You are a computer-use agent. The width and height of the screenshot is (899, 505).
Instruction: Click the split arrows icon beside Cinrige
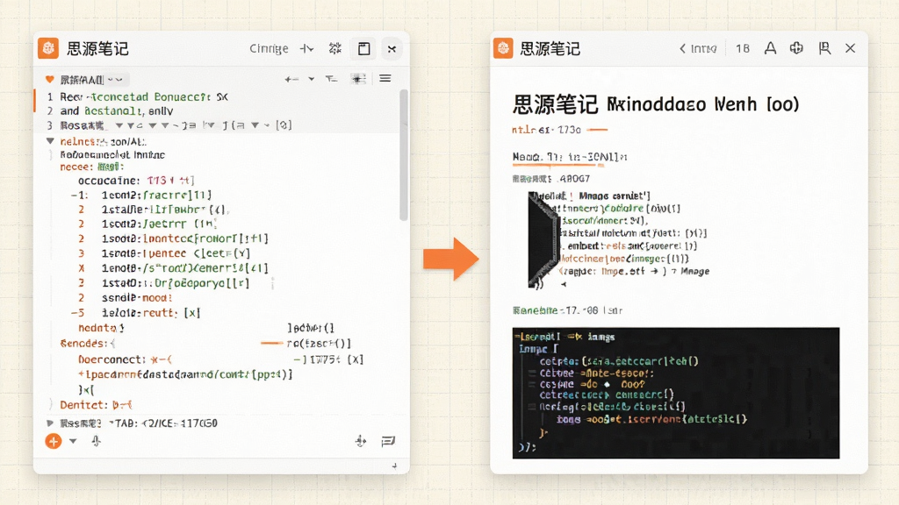306,49
